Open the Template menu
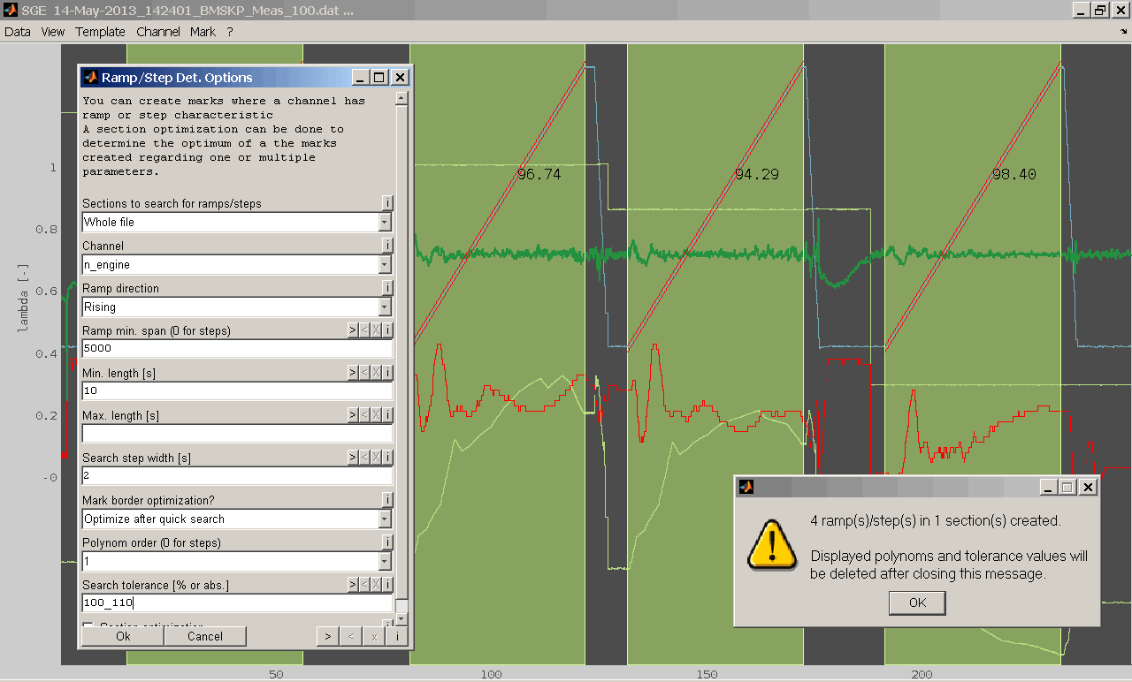 coord(100,32)
